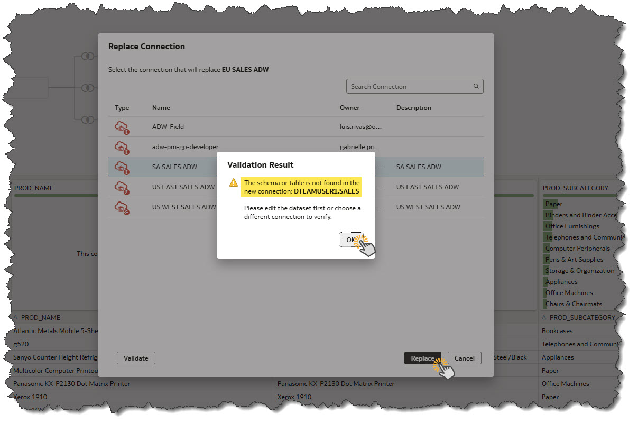Click the Cancel button

pos(465,358)
